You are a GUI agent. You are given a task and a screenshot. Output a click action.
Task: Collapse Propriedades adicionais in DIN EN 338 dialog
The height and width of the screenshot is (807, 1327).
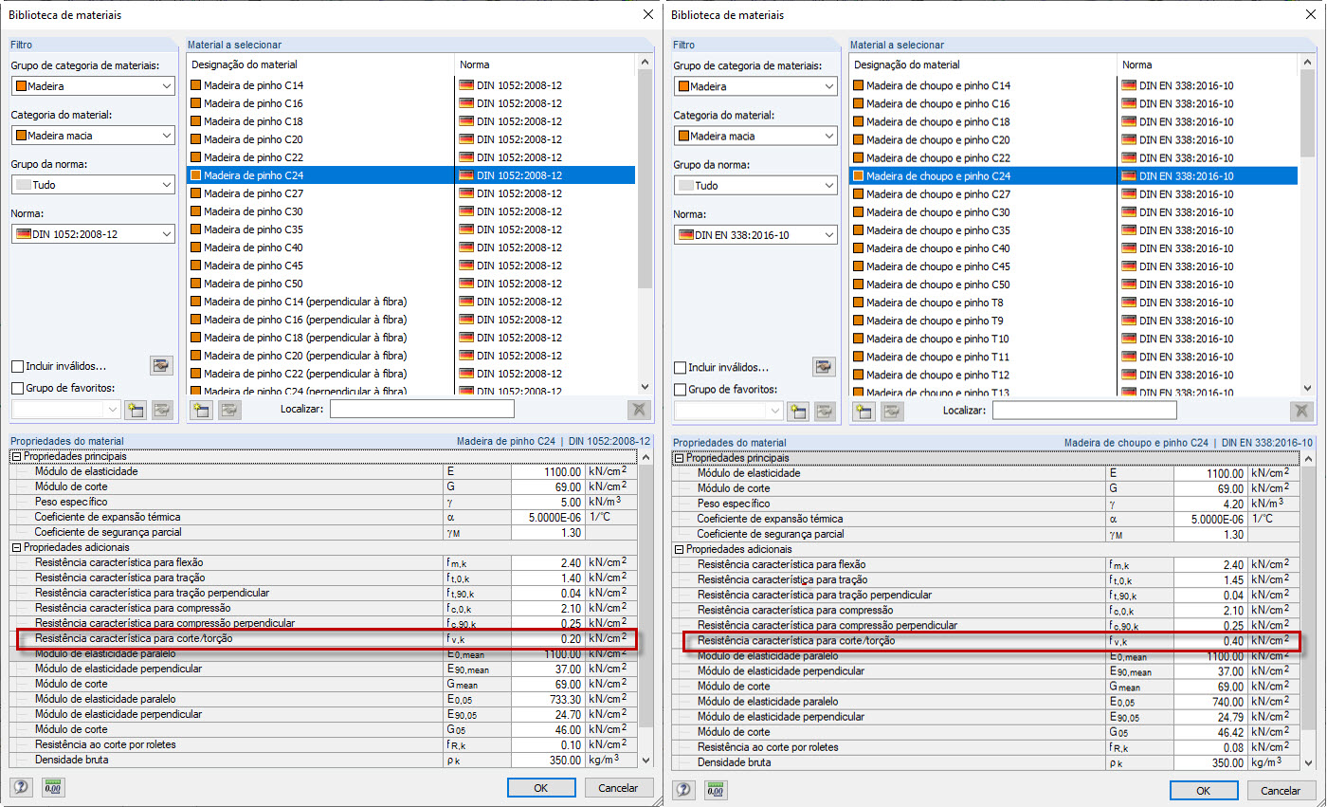coord(679,549)
